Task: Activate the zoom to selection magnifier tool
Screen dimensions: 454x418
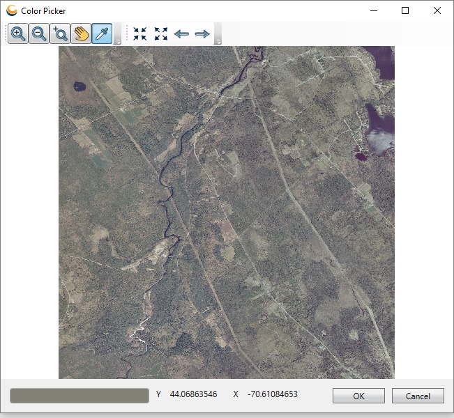Action: pyautogui.click(x=61, y=34)
